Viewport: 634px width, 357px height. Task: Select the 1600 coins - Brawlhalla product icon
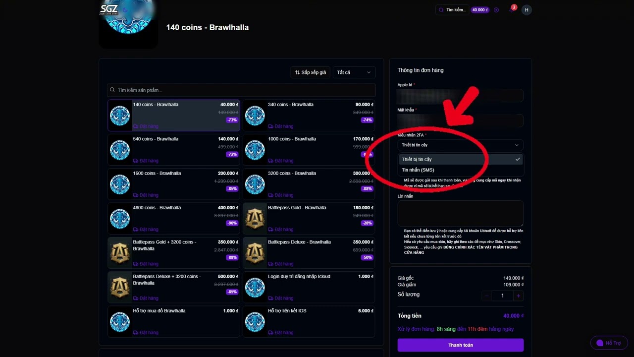coord(120,184)
